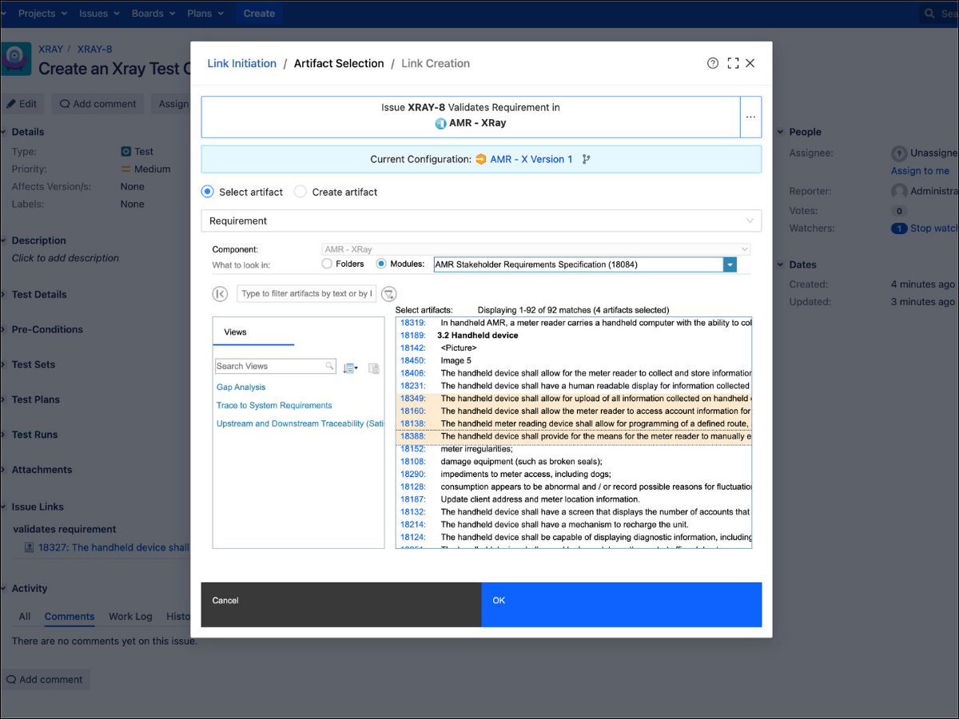Viewport: 959px width, 719px height.
Task: Open the ellipsis menu beside AMR - XRay
Action: point(750,117)
